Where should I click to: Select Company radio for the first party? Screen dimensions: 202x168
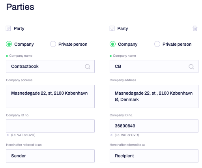click(9, 44)
